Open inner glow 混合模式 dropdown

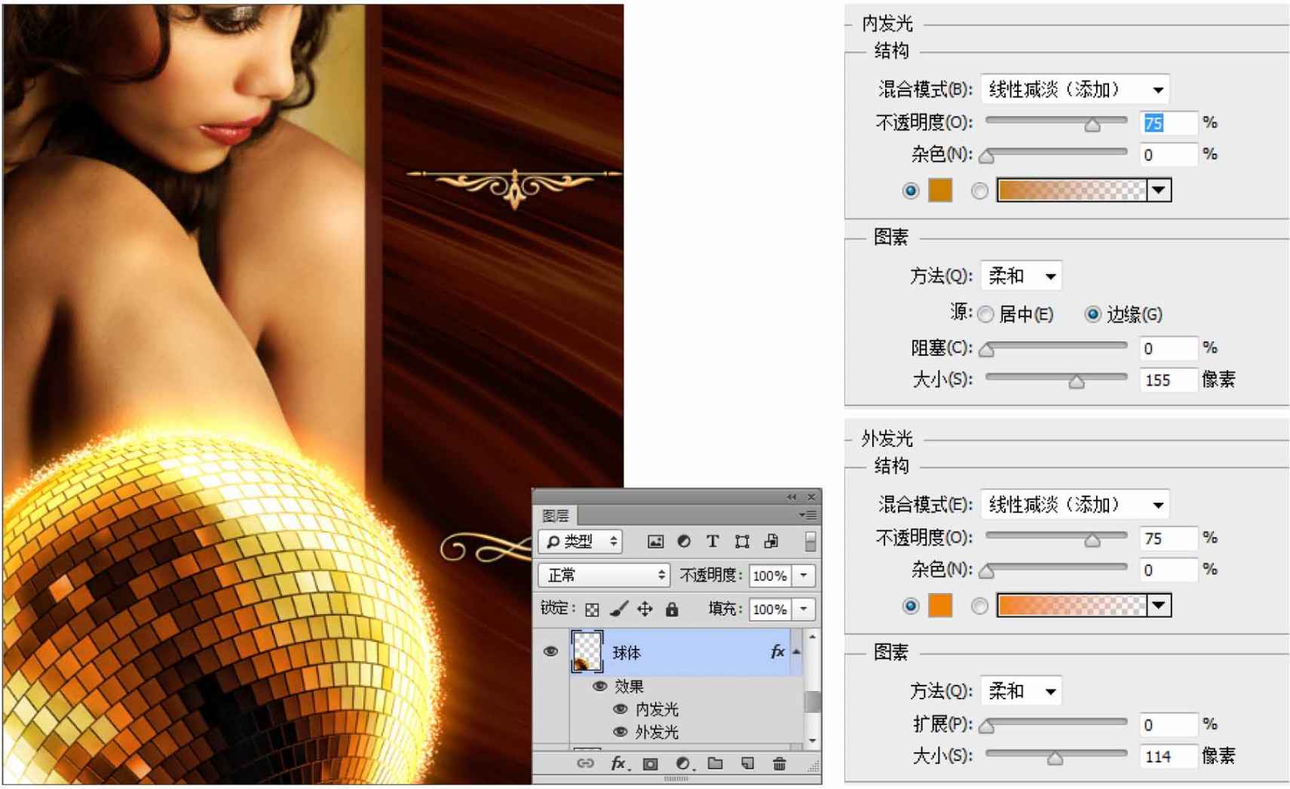(x=1074, y=90)
